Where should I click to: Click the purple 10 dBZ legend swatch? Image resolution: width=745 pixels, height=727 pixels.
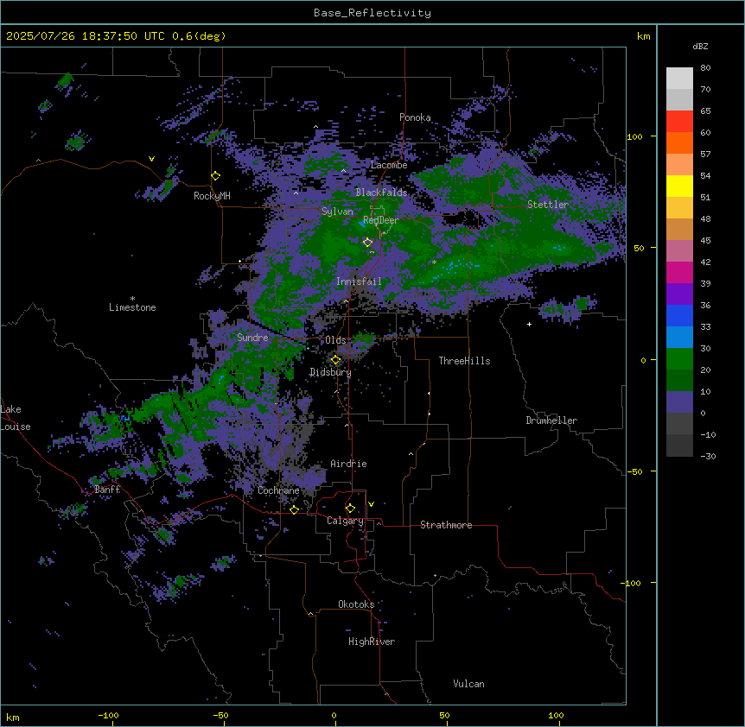coord(679,402)
